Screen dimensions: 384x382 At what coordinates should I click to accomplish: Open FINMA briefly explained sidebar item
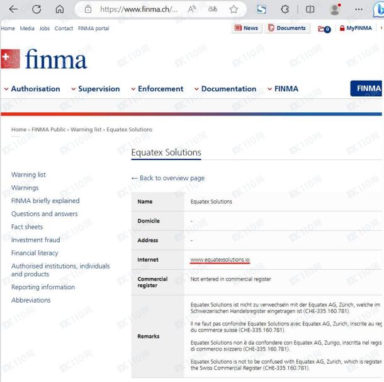(45, 201)
